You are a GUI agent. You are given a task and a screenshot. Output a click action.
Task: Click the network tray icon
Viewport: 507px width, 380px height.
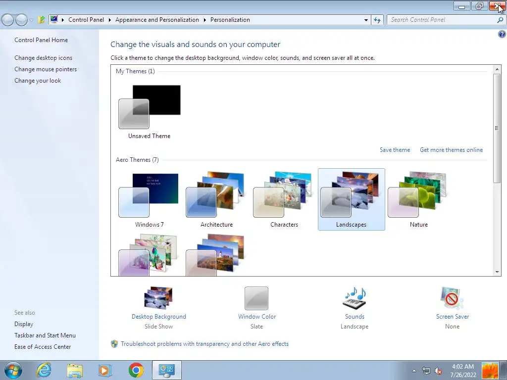pos(426,371)
